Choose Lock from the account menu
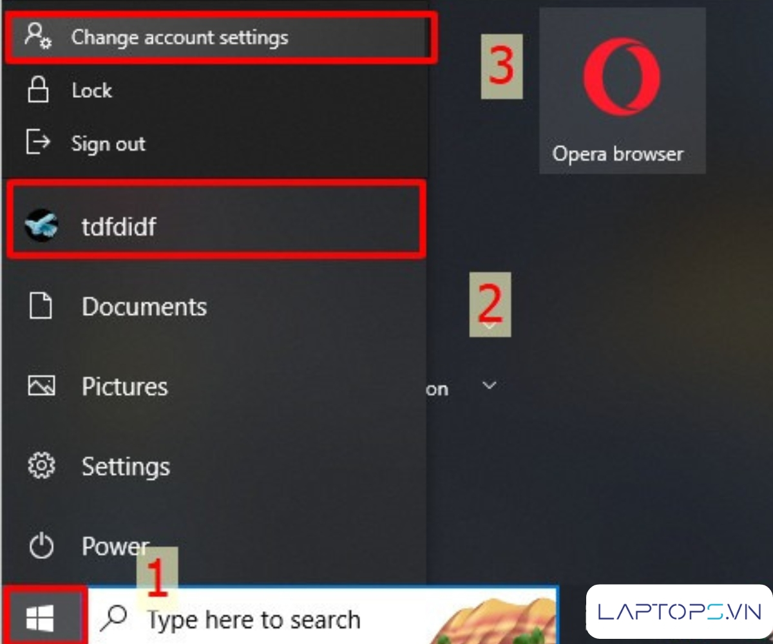This screenshot has height=644, width=773. coord(91,90)
